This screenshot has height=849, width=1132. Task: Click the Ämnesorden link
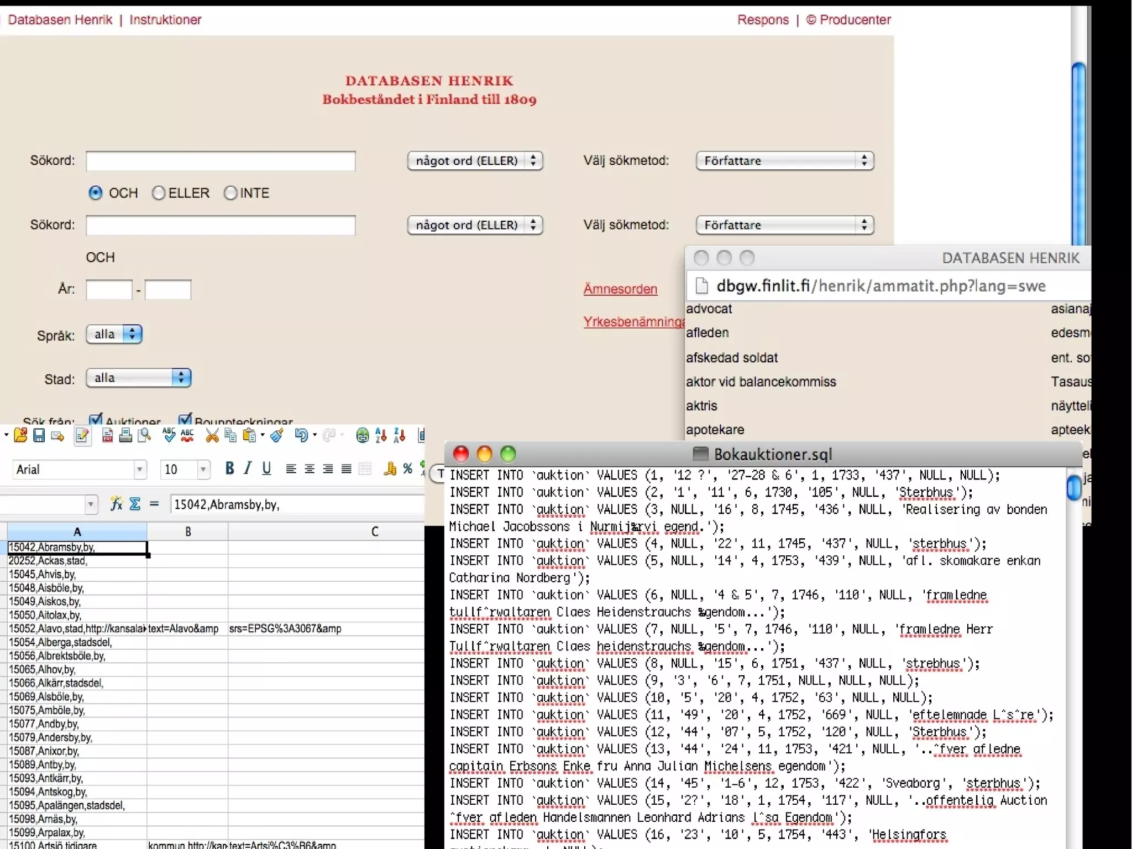620,289
